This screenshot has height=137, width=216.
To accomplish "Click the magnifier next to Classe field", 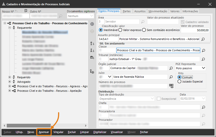I will 203,50.
